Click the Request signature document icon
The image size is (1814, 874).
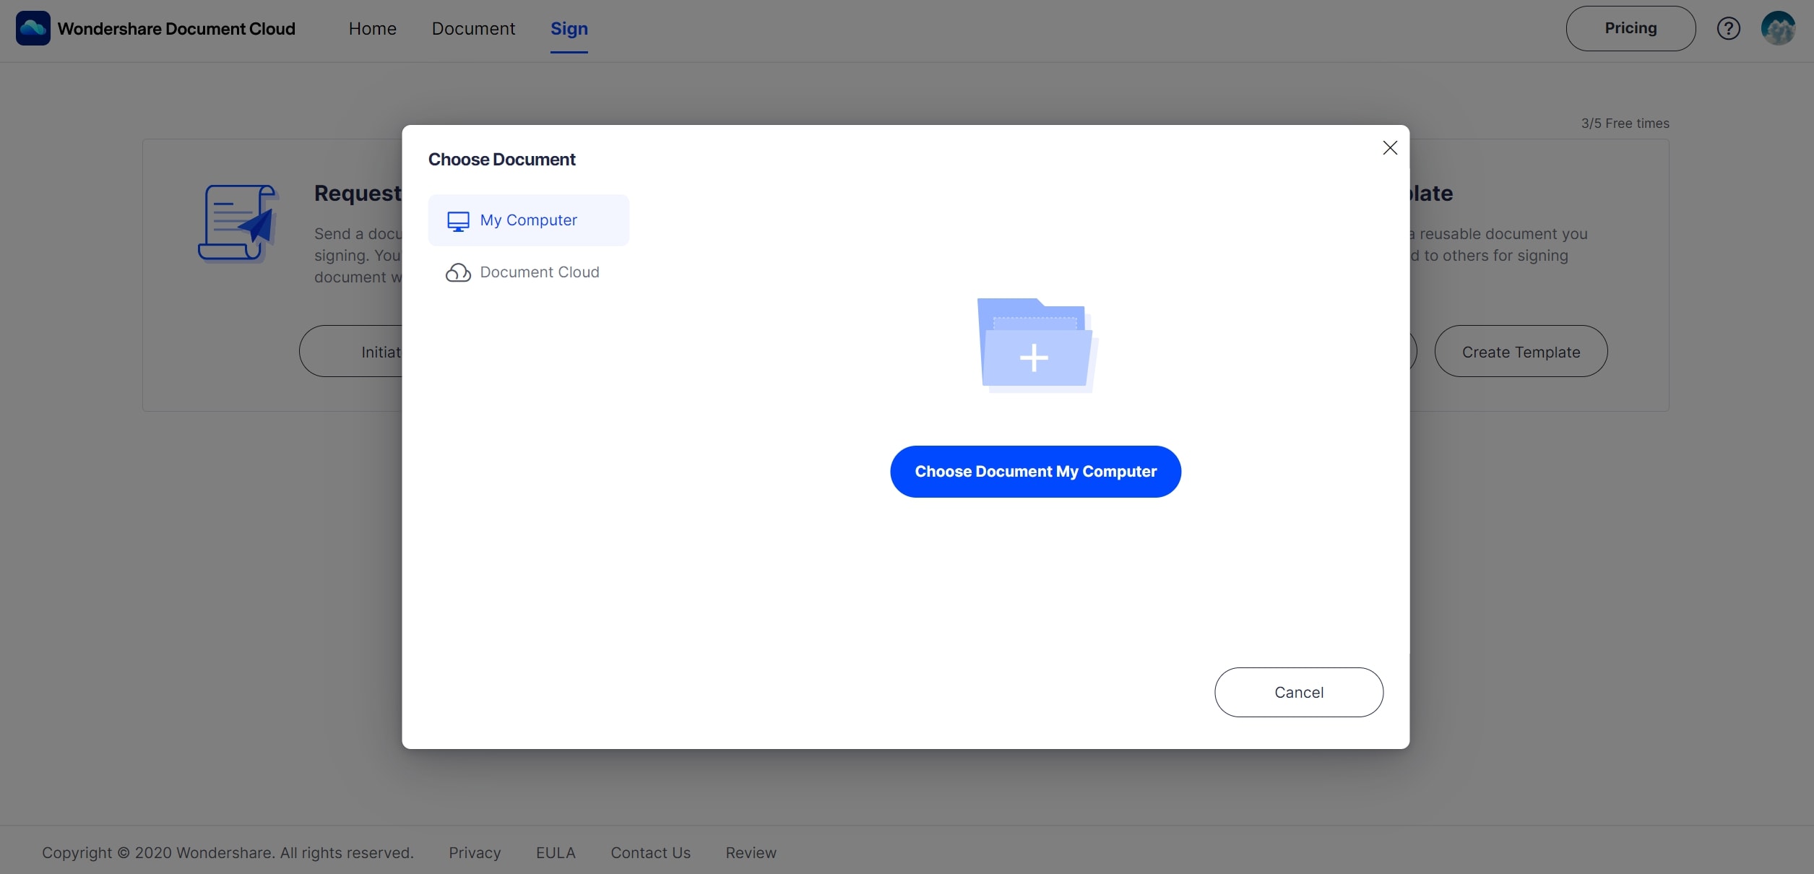237,223
